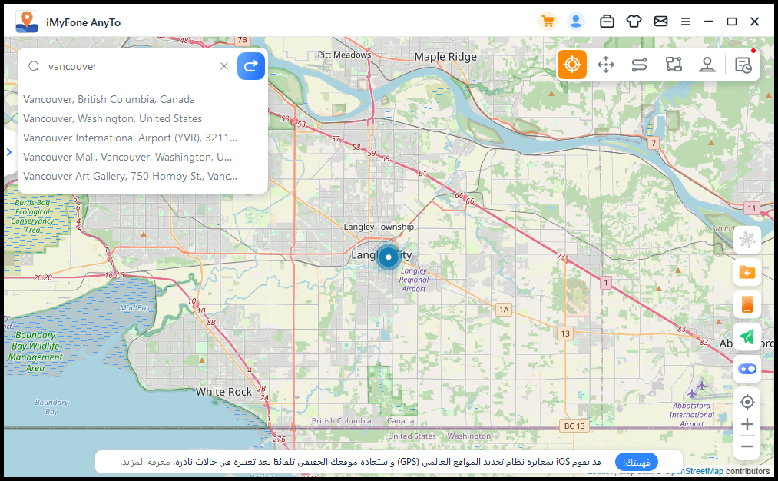Select the joystick stand mode icon

pyautogui.click(x=707, y=65)
